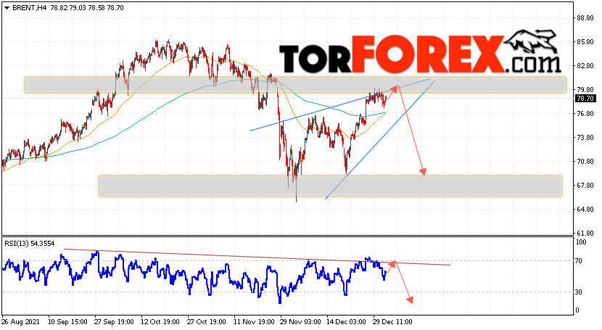
Task: Click the RSI 70 level label
Action: tap(580, 261)
